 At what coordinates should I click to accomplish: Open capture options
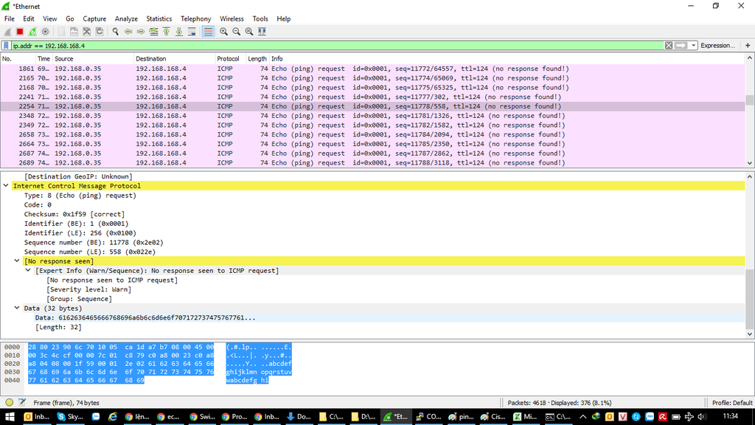45,32
